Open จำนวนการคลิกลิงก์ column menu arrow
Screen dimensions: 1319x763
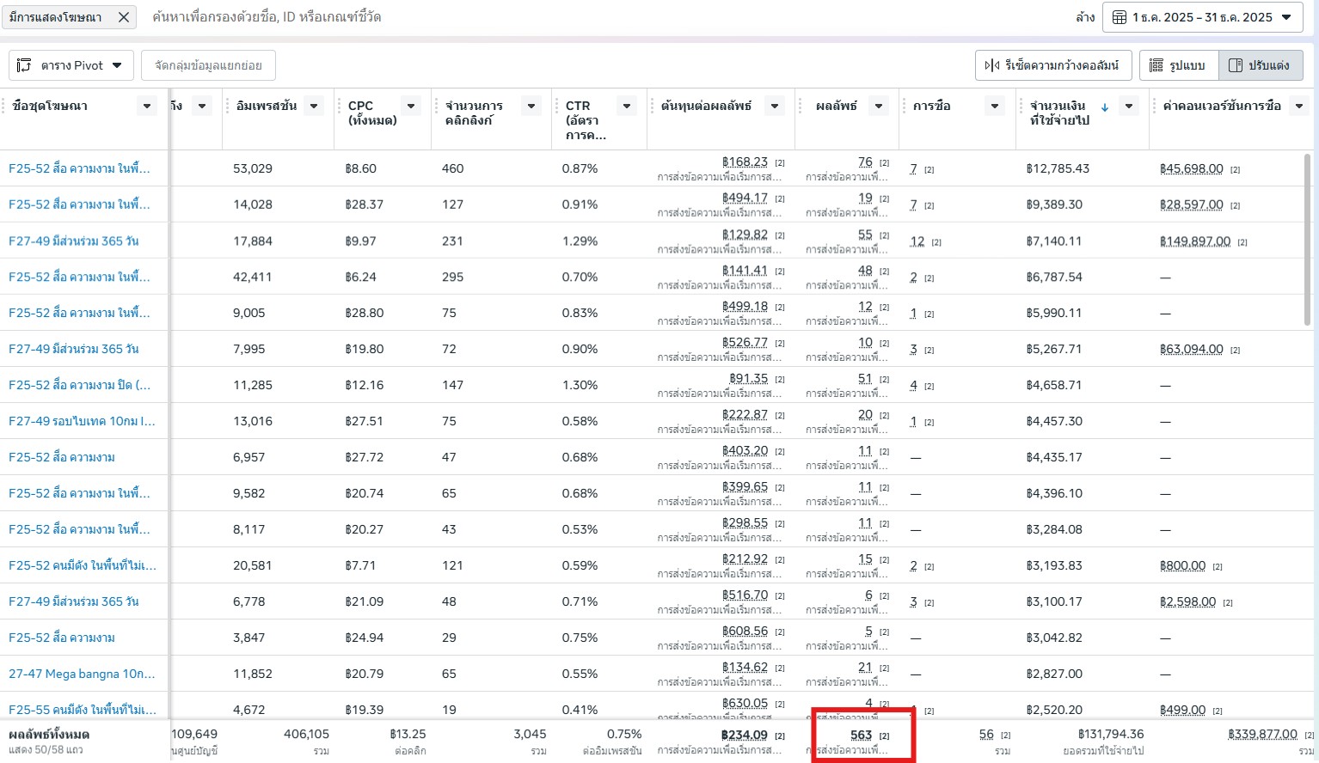click(531, 106)
